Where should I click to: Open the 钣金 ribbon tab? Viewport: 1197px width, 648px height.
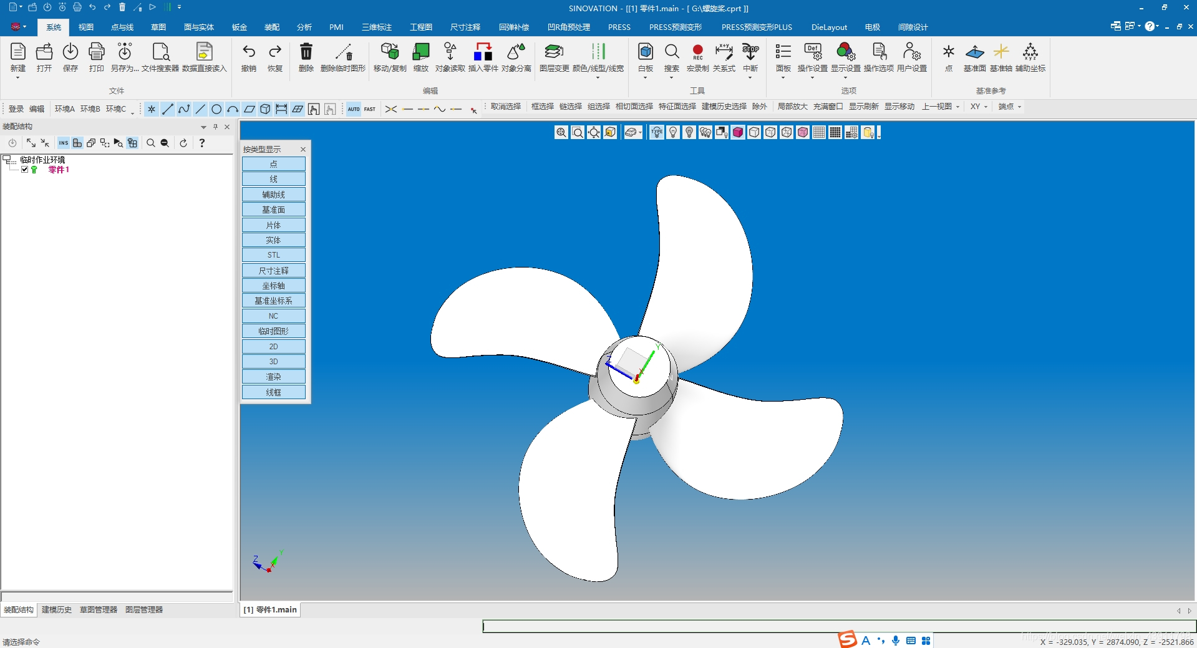240,27
